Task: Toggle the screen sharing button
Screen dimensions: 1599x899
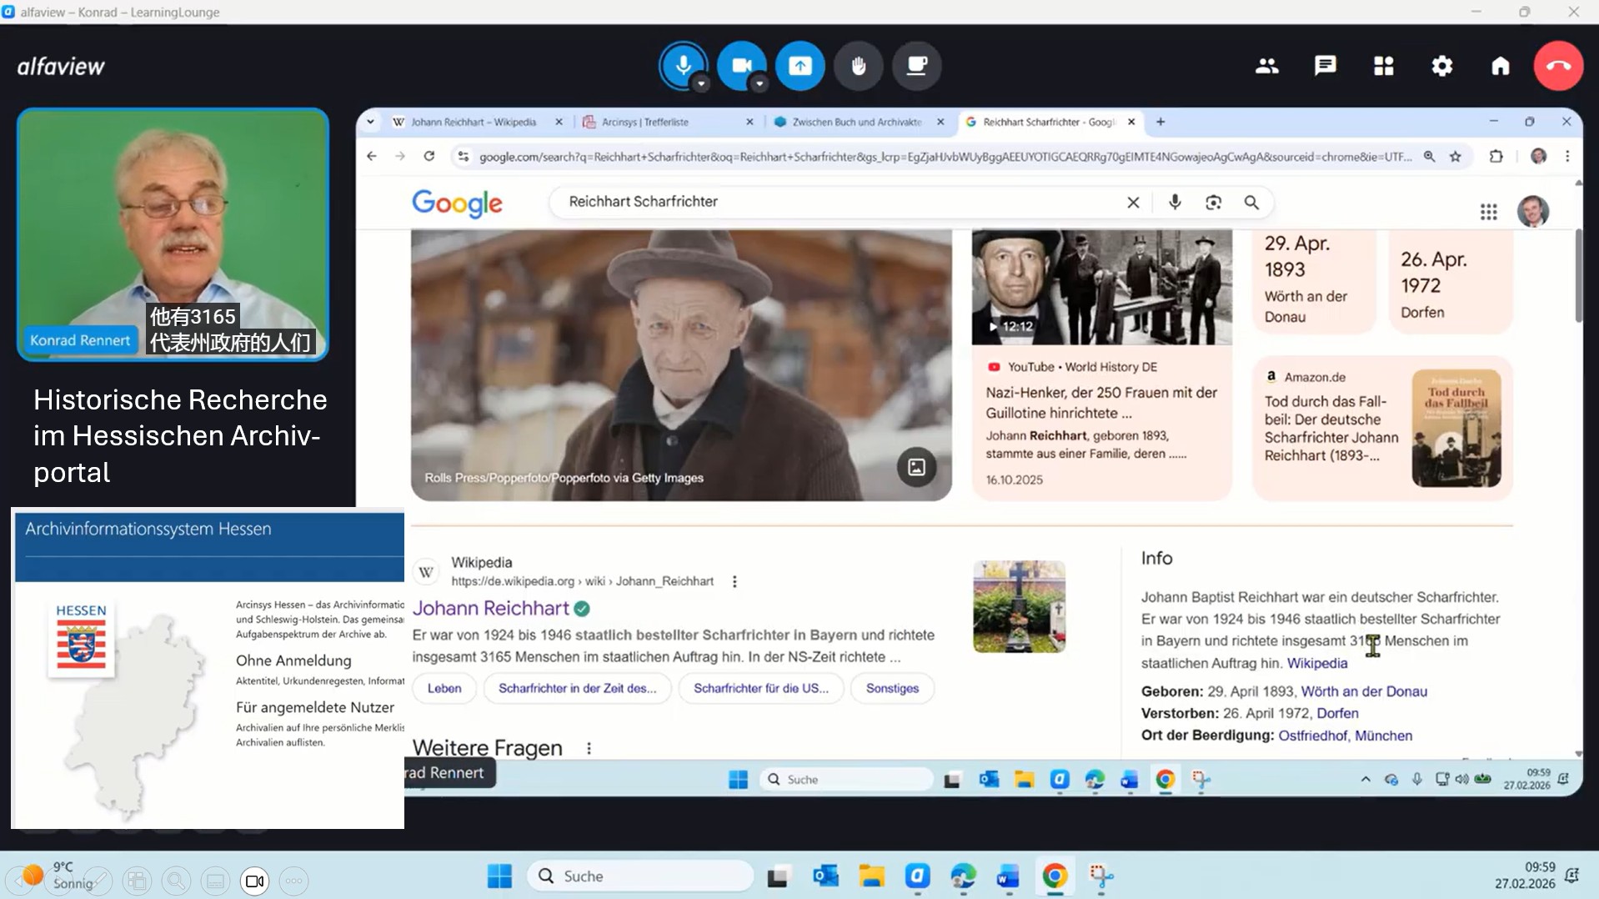Action: (799, 65)
